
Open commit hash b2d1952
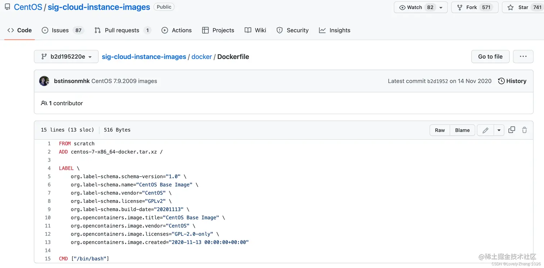tap(438, 81)
